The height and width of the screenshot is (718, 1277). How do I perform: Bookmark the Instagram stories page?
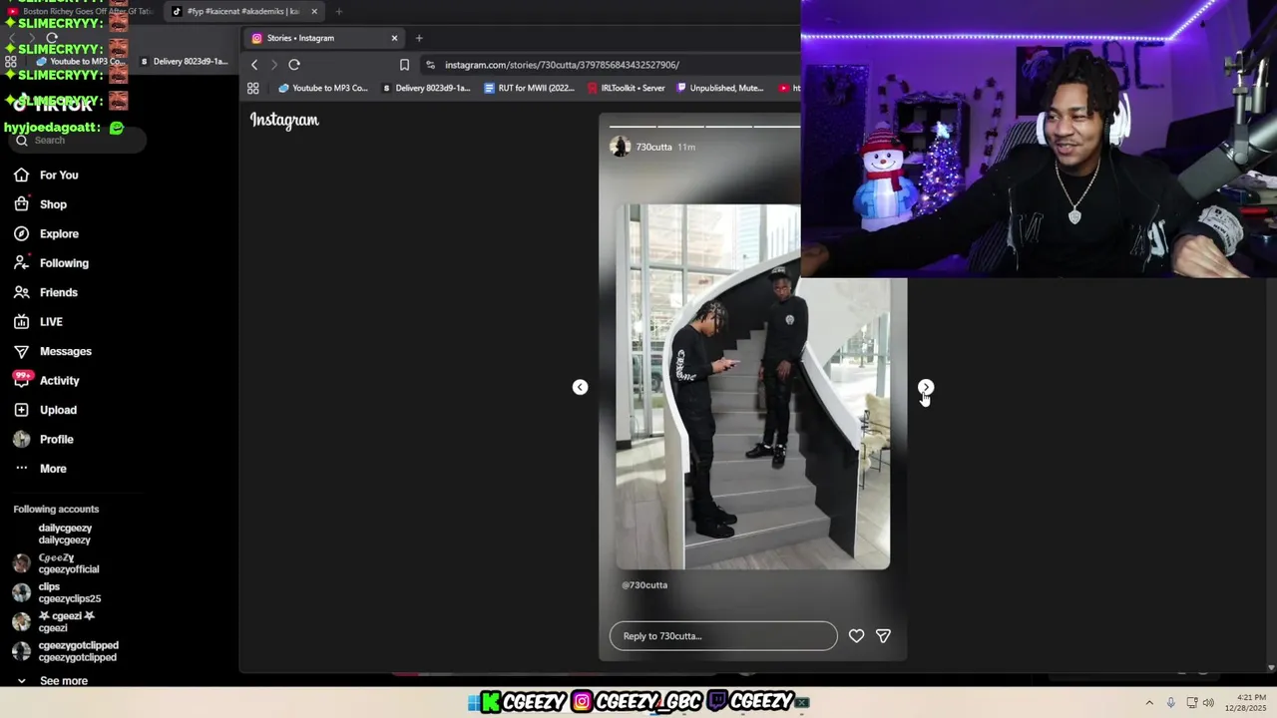404,65
